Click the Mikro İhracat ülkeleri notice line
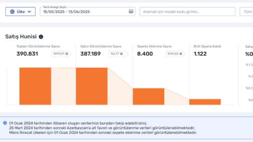 coord(103,133)
